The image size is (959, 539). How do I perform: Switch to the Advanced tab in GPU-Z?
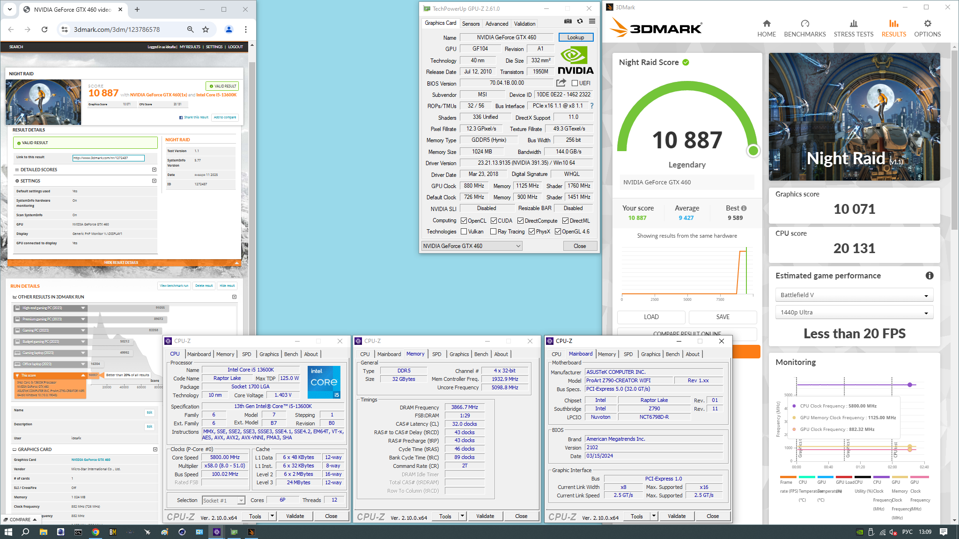click(x=497, y=24)
